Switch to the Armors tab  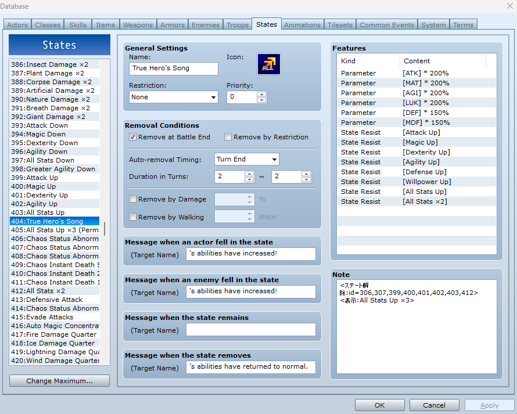pos(173,25)
